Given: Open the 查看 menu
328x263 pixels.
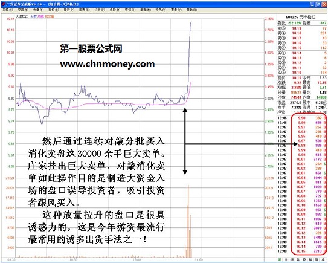Looking at the screenshot, I should [x=176, y=10].
